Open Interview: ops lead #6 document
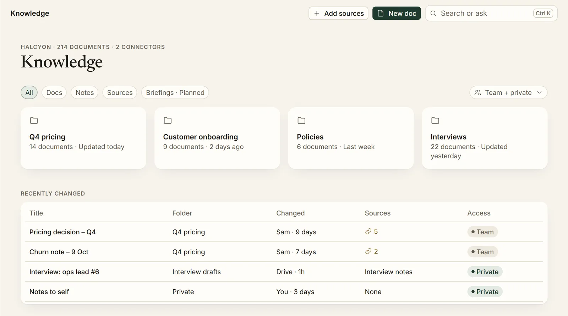This screenshot has width=568, height=316. [64, 272]
